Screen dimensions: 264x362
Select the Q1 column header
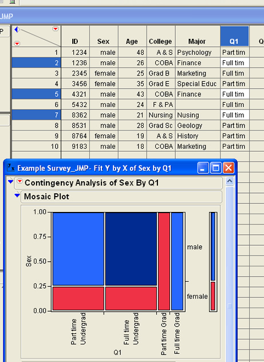(x=234, y=36)
